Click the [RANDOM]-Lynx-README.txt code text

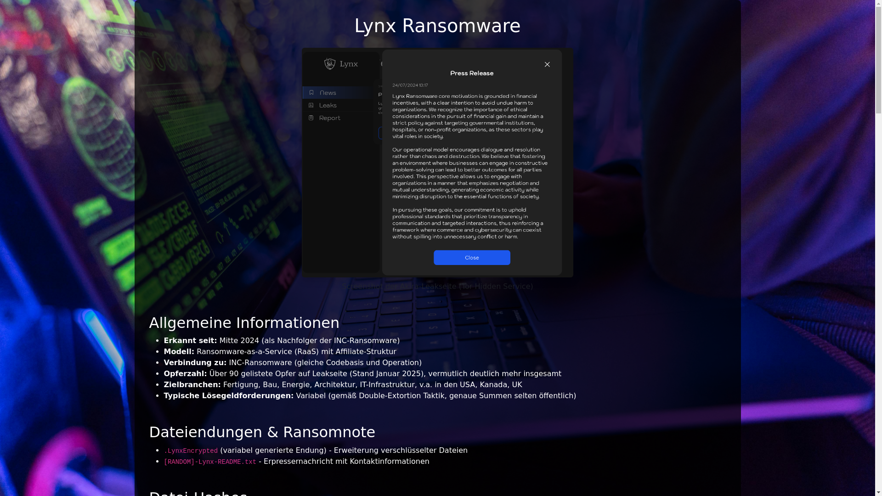coord(210,462)
